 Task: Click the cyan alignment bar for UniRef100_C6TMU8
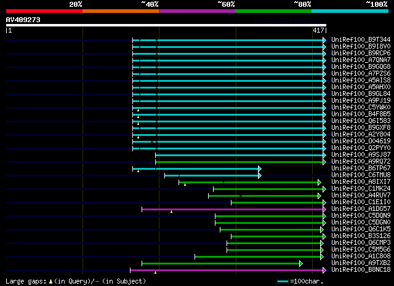click(212, 175)
